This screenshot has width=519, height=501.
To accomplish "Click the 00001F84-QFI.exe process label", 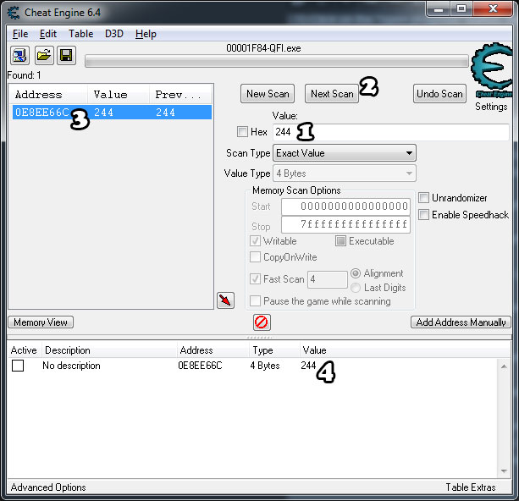I will (x=263, y=48).
